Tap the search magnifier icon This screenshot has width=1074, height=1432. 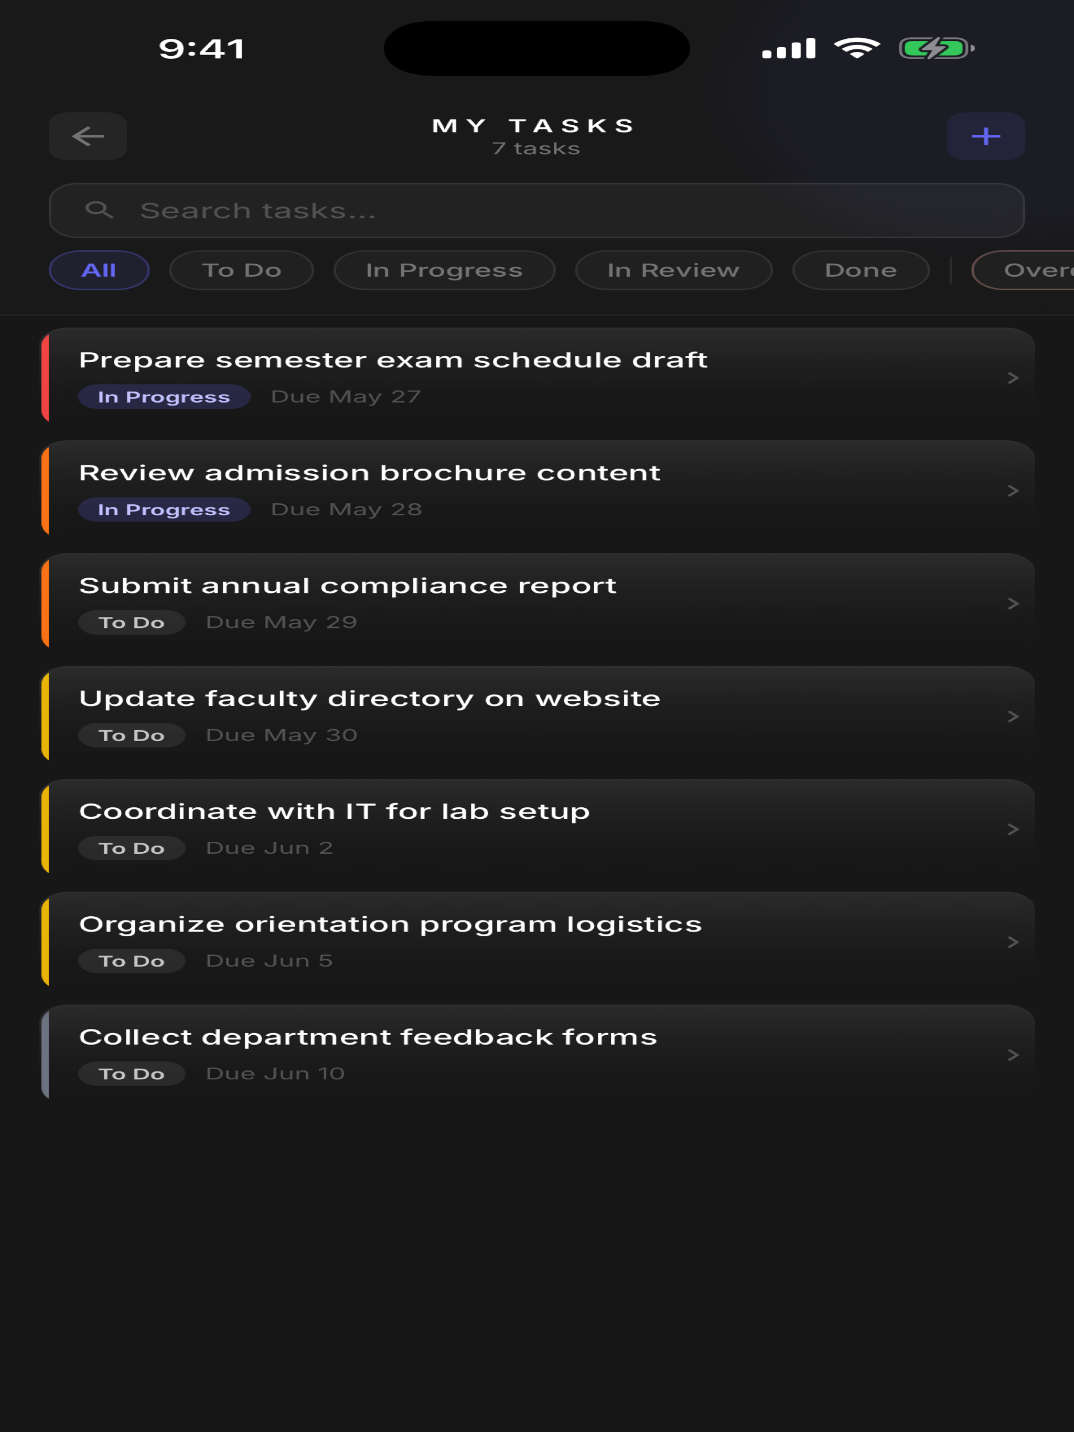click(99, 210)
